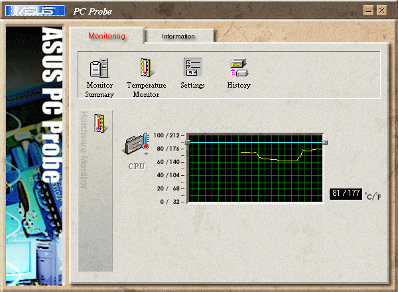The height and width of the screenshot is (292, 398).
Task: Select the Monitoring tab
Action: click(107, 36)
